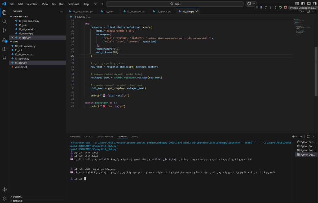The height and width of the screenshot is (203, 318).
Task: Open the Copilot chat icon
Action: point(249,4)
